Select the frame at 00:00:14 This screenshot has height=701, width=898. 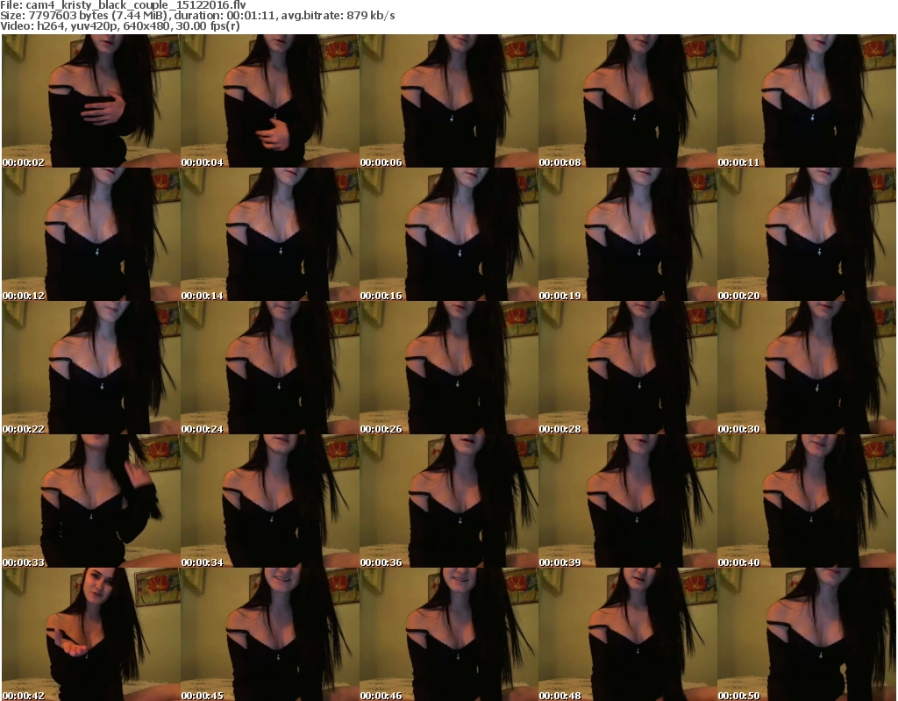270,234
